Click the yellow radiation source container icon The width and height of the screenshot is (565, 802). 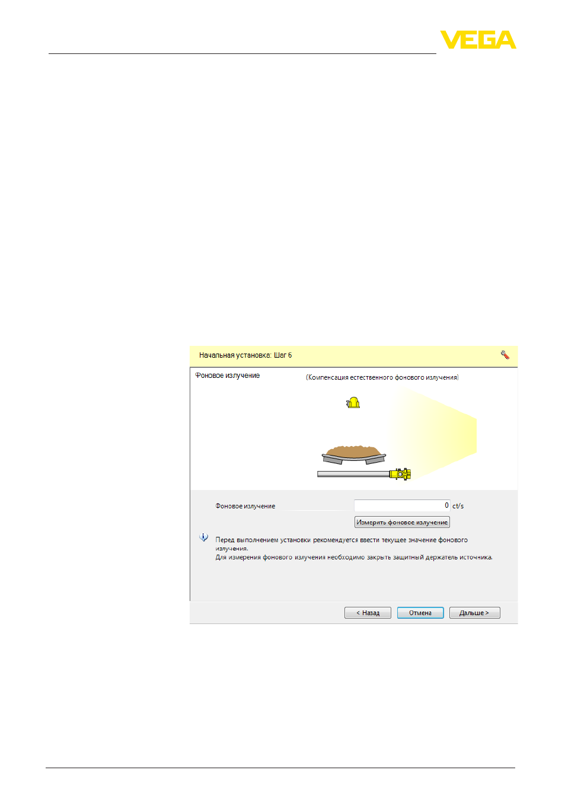(353, 403)
